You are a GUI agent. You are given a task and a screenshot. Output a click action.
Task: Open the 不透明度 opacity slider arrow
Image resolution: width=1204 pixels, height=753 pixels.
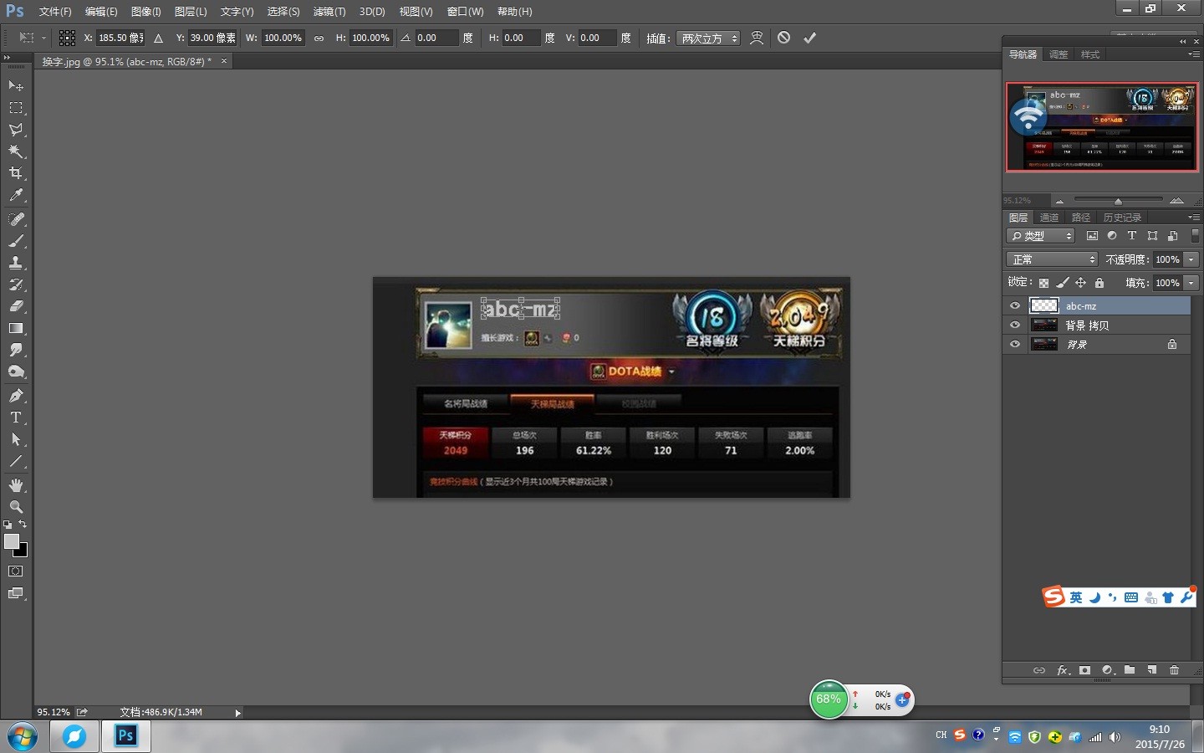click(1191, 259)
